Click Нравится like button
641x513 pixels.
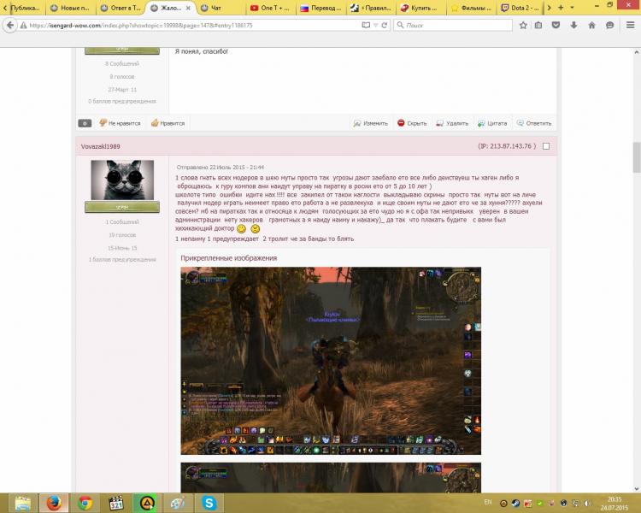pos(168,123)
